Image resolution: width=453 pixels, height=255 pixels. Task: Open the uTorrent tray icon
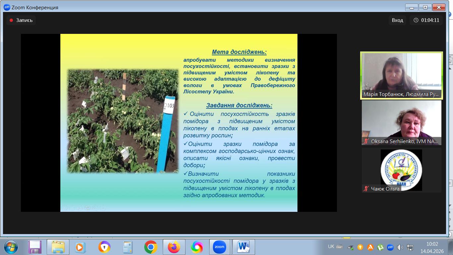click(x=380, y=247)
